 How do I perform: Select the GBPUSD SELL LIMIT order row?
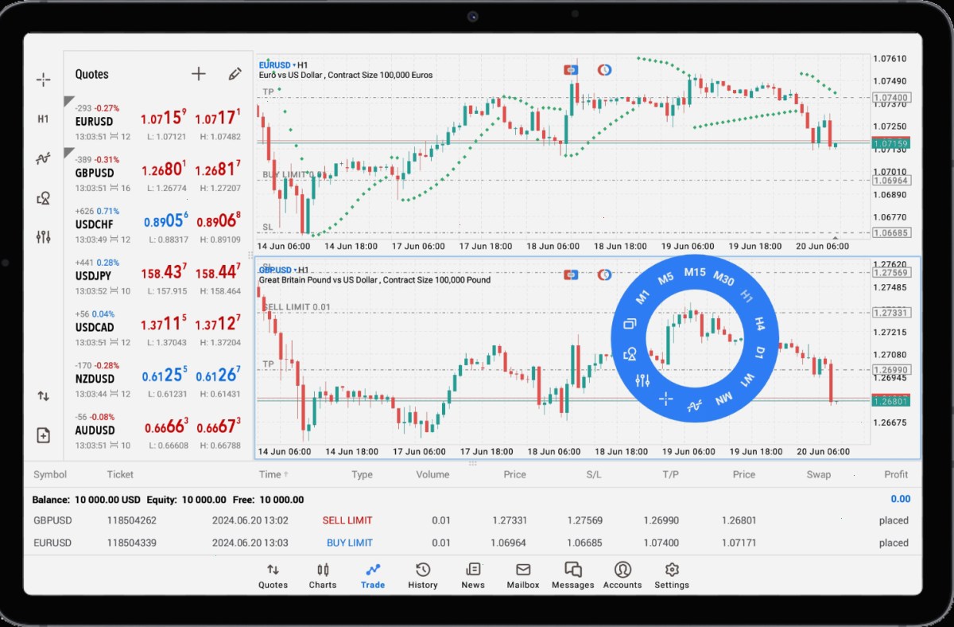click(471, 520)
